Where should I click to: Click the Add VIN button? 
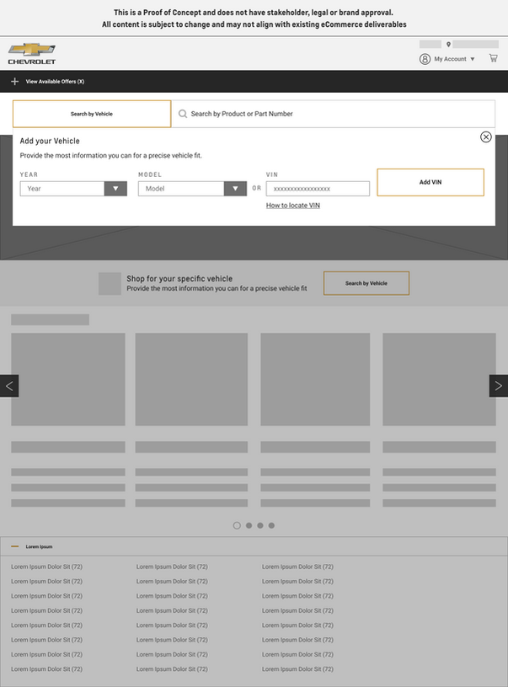click(x=430, y=182)
